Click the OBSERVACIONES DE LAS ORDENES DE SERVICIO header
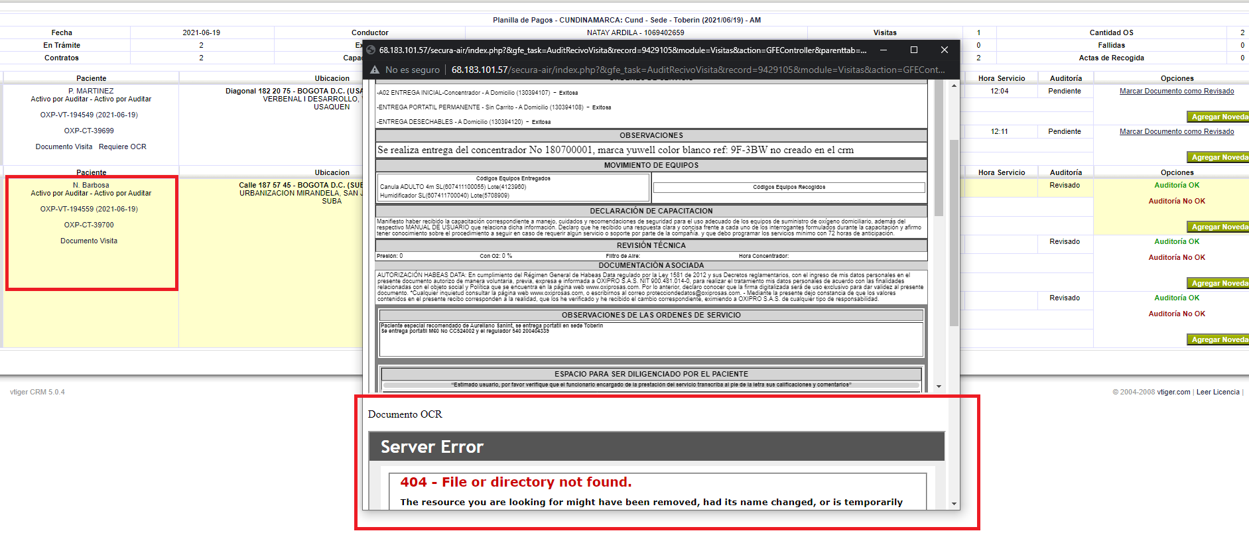This screenshot has width=1249, height=535. 651,316
